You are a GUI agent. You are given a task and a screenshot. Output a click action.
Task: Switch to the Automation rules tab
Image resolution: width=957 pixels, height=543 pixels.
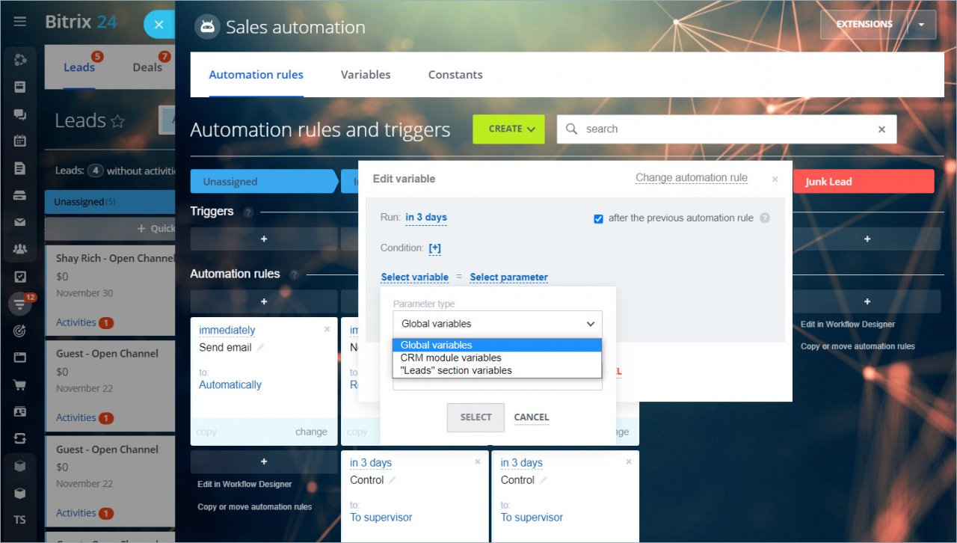pyautogui.click(x=256, y=75)
